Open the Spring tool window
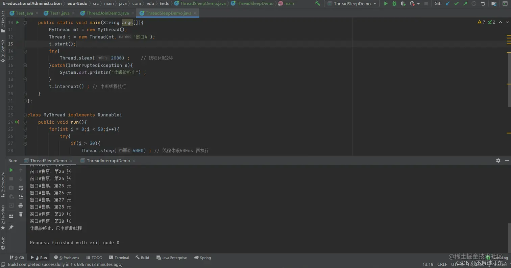Screen dimensions: 511x268 [202, 258]
